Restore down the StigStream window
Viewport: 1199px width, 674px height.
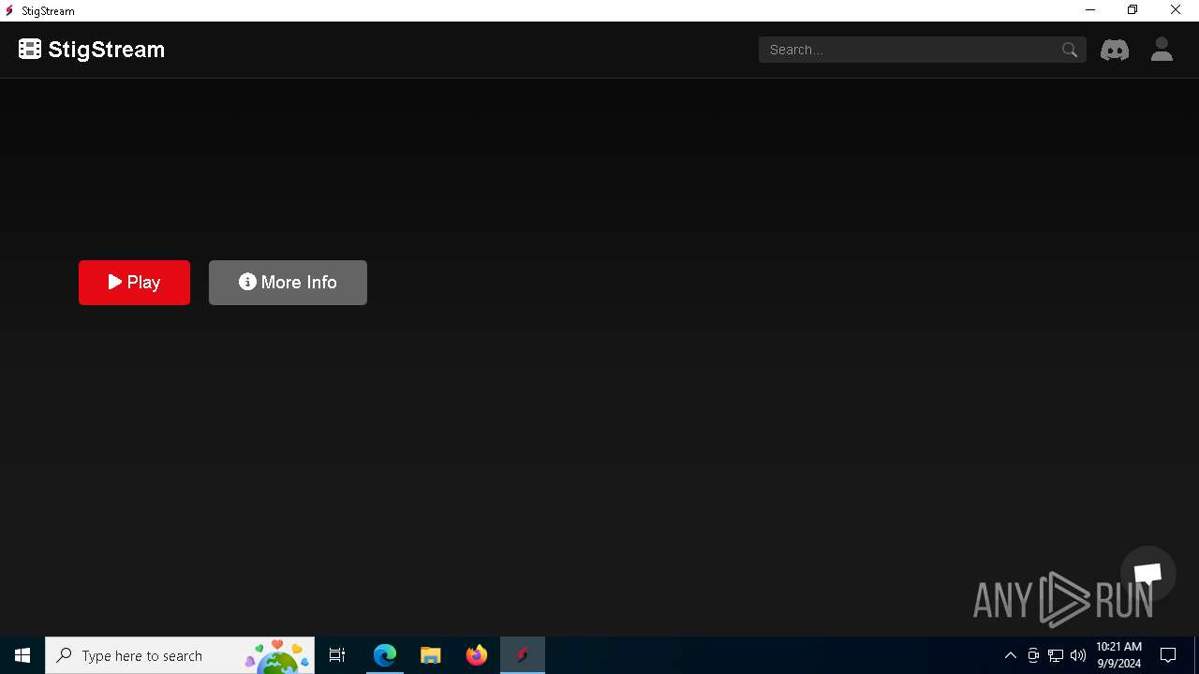(1132, 10)
